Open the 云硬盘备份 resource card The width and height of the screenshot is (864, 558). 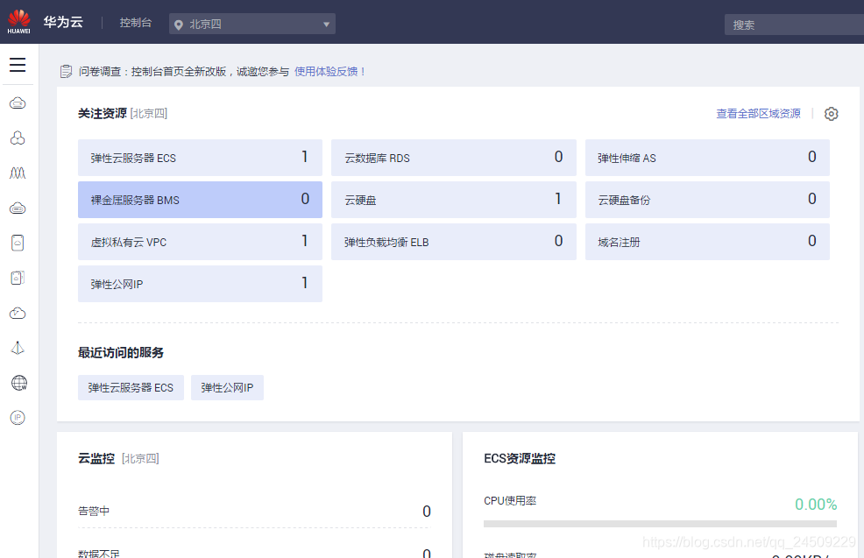tap(707, 200)
